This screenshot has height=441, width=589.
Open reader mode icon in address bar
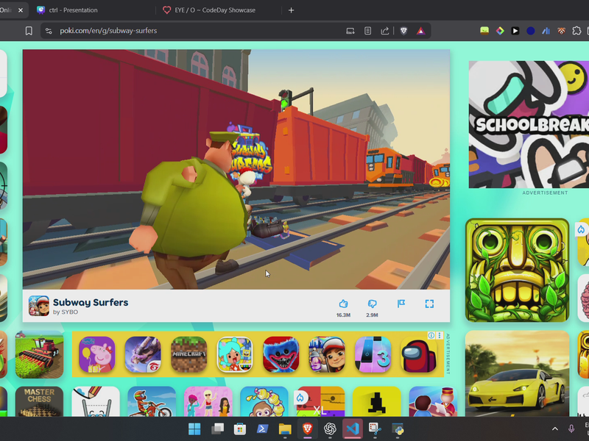367,31
